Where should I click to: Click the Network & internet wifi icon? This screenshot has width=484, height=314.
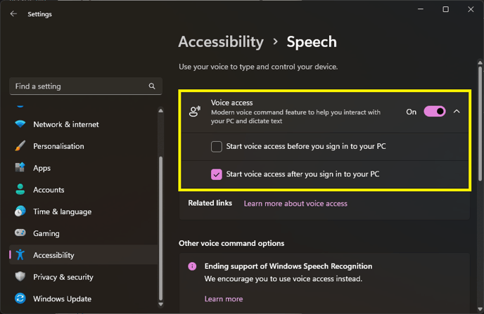[x=20, y=124]
